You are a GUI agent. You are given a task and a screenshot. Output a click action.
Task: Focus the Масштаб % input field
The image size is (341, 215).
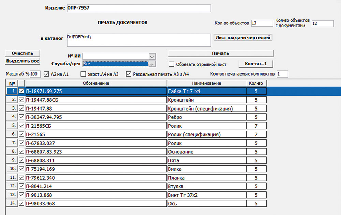(35, 74)
